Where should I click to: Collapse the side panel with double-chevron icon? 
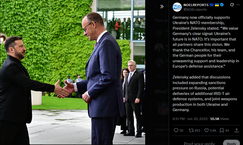pyautogui.click(x=162, y=7)
